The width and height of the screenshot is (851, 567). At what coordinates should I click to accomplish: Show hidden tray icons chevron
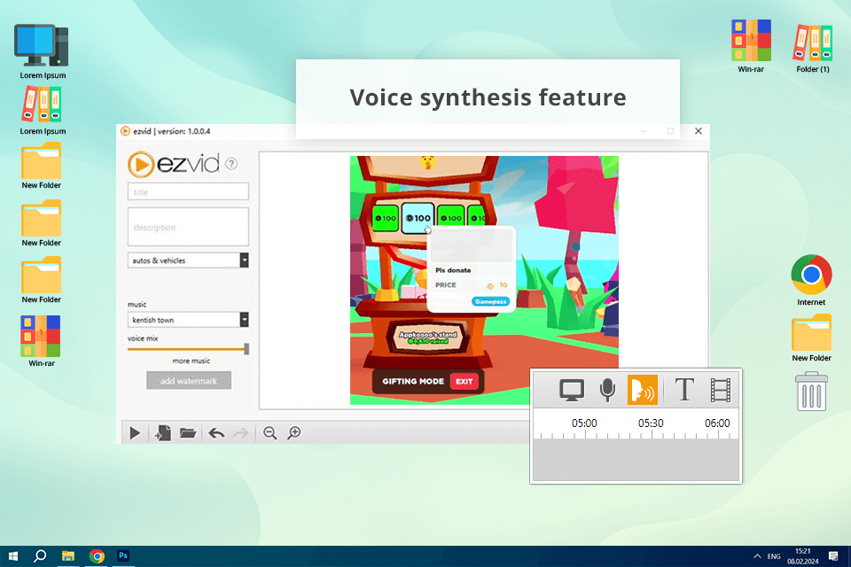coord(757,556)
